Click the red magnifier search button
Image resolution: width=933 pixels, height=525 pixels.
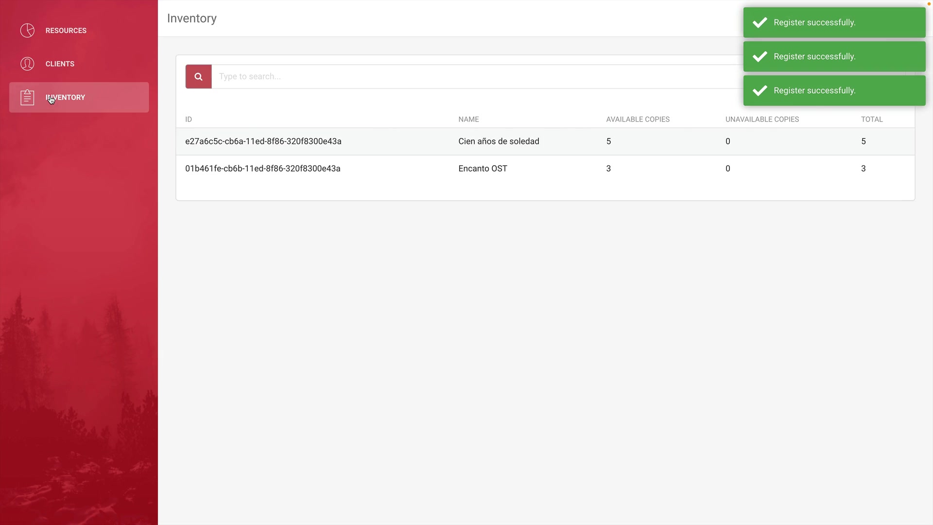[x=198, y=76]
